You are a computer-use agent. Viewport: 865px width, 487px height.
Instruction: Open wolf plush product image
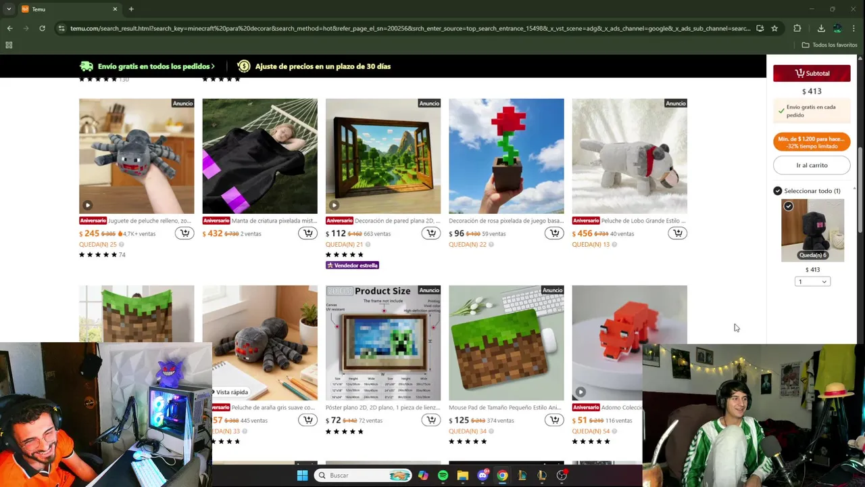coord(629,156)
